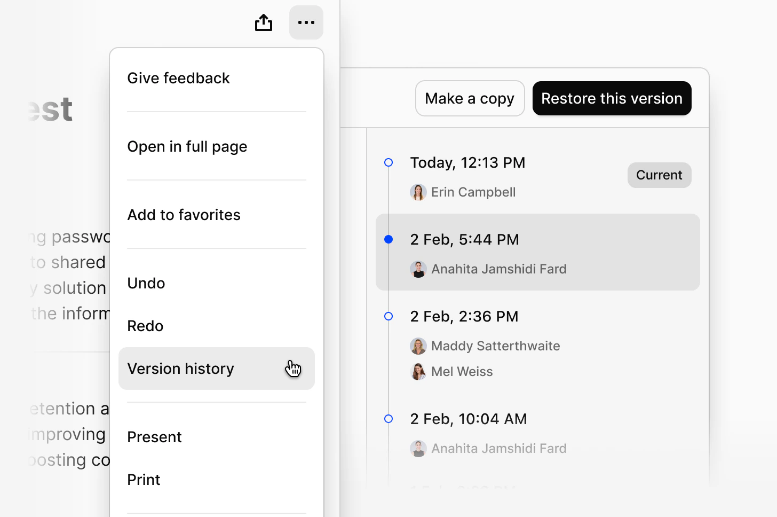
Task: Click Undo in the menu
Action: point(217,283)
